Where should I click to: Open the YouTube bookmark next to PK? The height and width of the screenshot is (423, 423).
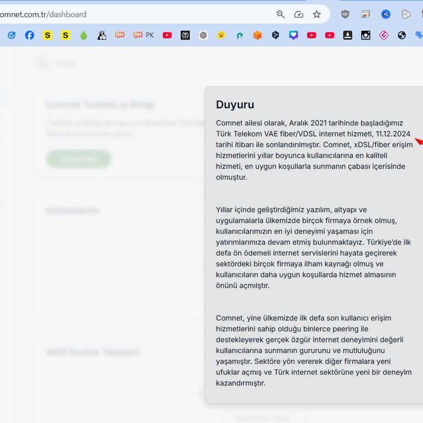pyautogui.click(x=167, y=35)
